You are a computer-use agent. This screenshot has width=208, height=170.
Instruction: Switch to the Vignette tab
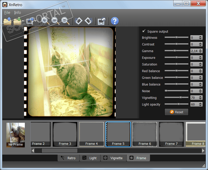(113, 158)
